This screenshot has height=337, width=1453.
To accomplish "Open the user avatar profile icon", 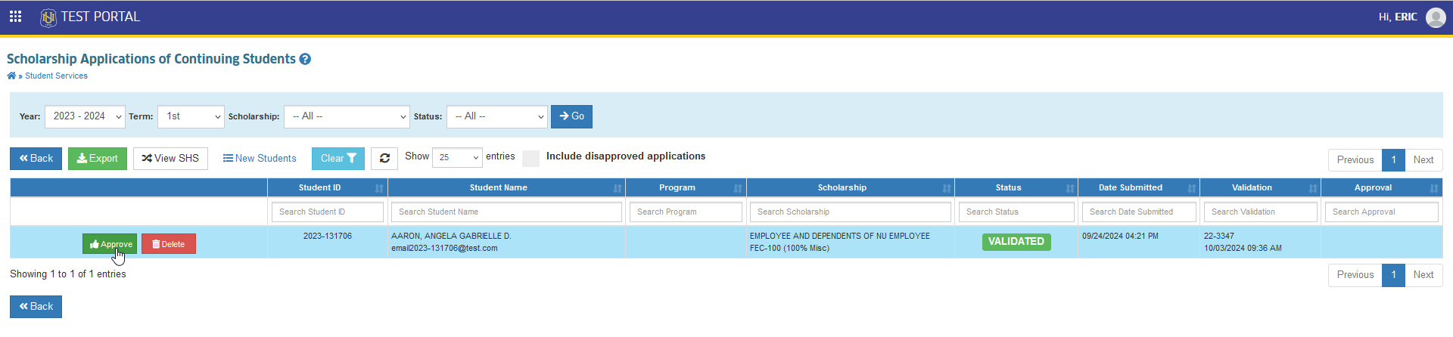I will (x=1436, y=17).
